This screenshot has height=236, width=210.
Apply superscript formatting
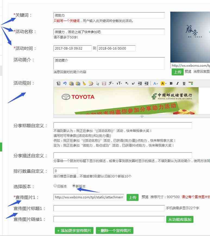(133, 83)
